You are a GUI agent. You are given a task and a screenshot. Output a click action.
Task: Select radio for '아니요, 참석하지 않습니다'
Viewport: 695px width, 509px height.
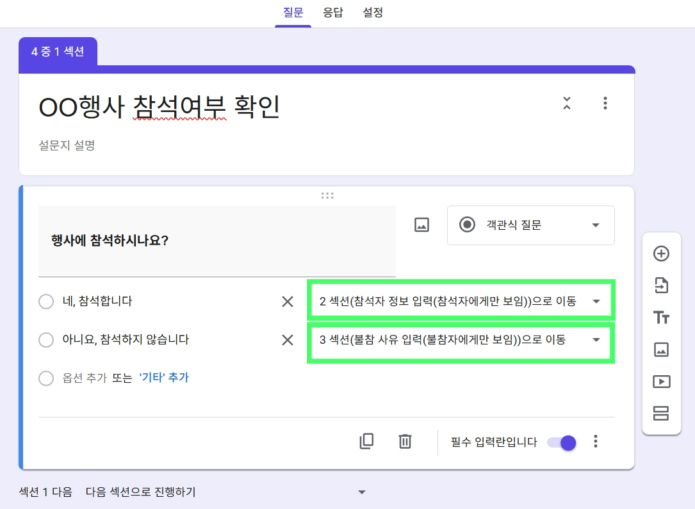coord(46,340)
